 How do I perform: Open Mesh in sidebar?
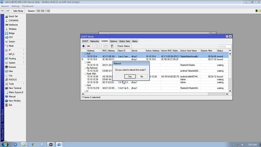(x=11, y=46)
